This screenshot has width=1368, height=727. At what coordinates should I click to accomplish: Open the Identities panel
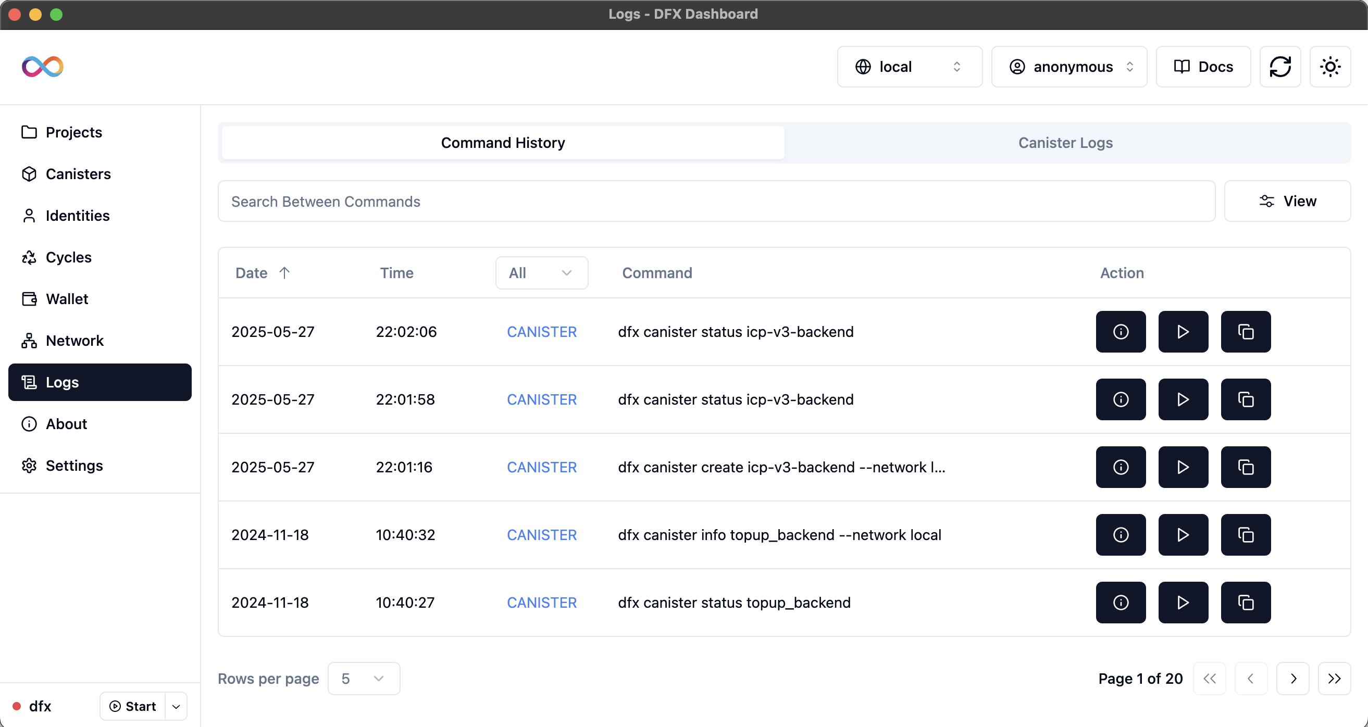[x=77, y=216]
